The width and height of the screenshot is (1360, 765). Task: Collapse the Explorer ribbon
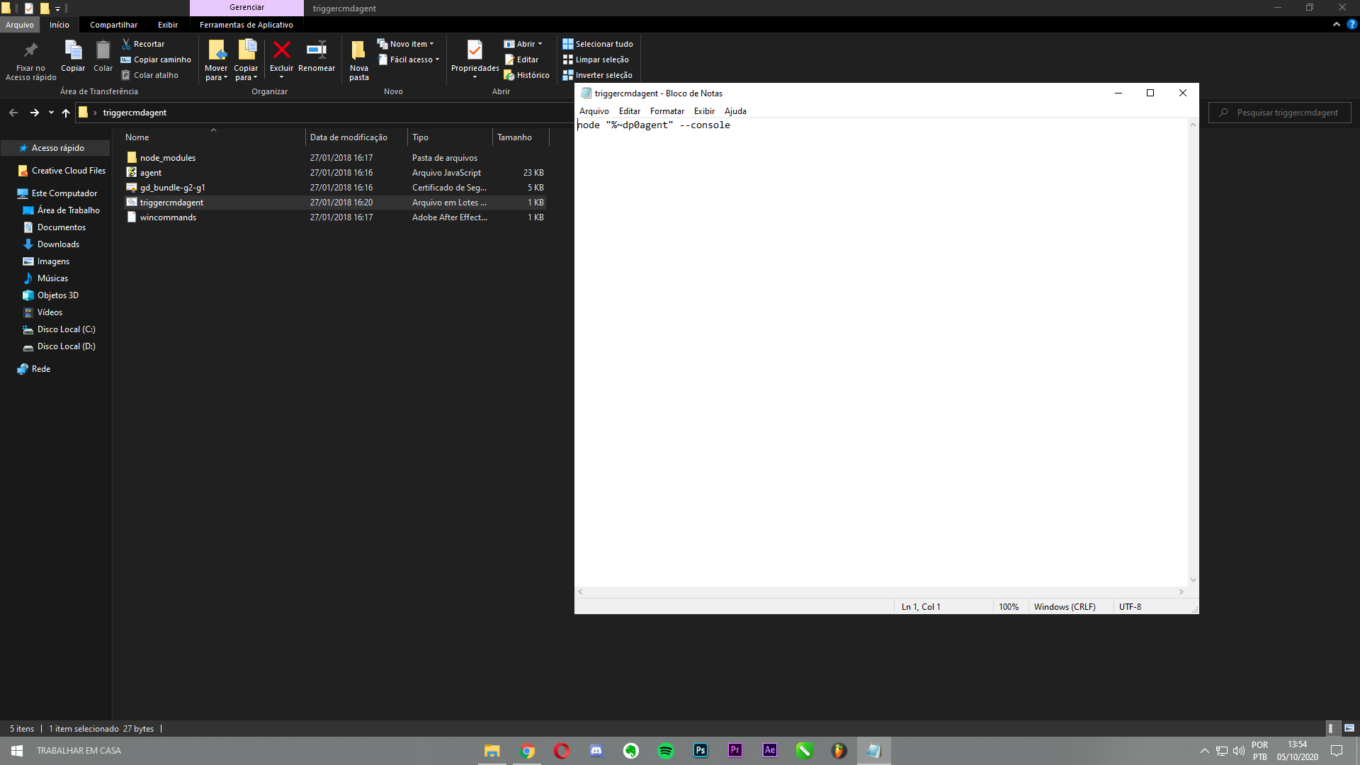click(x=1337, y=24)
